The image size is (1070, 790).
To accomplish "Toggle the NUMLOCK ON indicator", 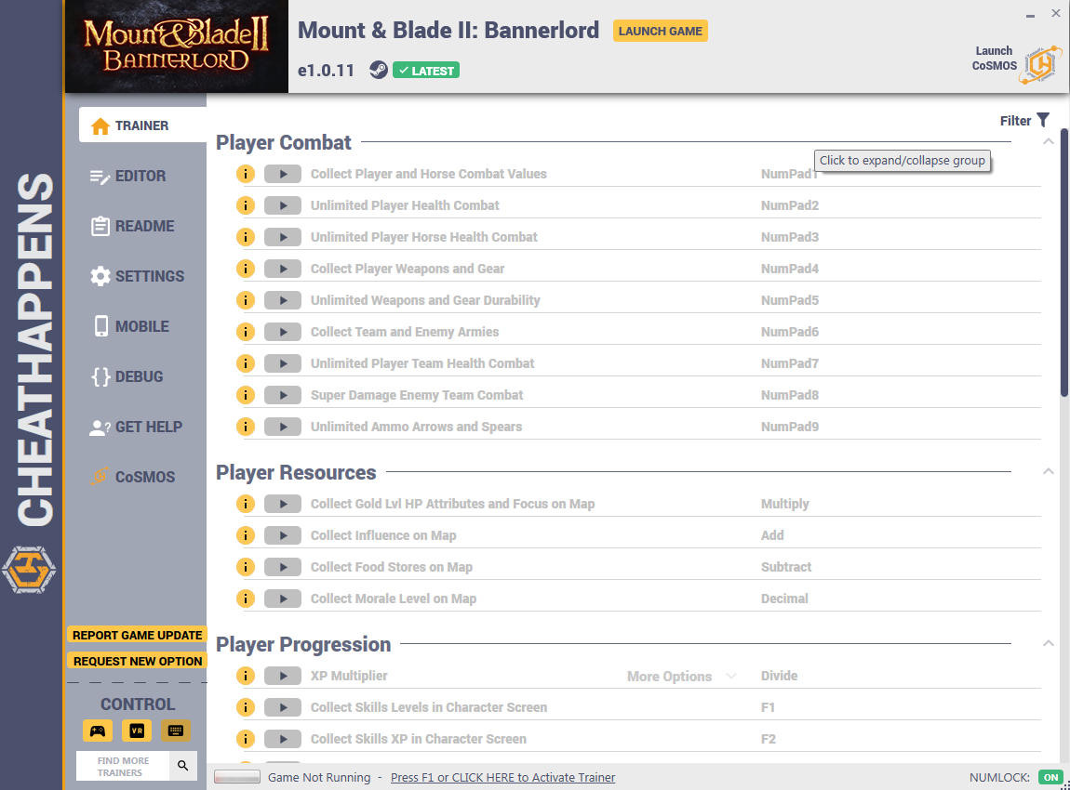I will 1050,778.
